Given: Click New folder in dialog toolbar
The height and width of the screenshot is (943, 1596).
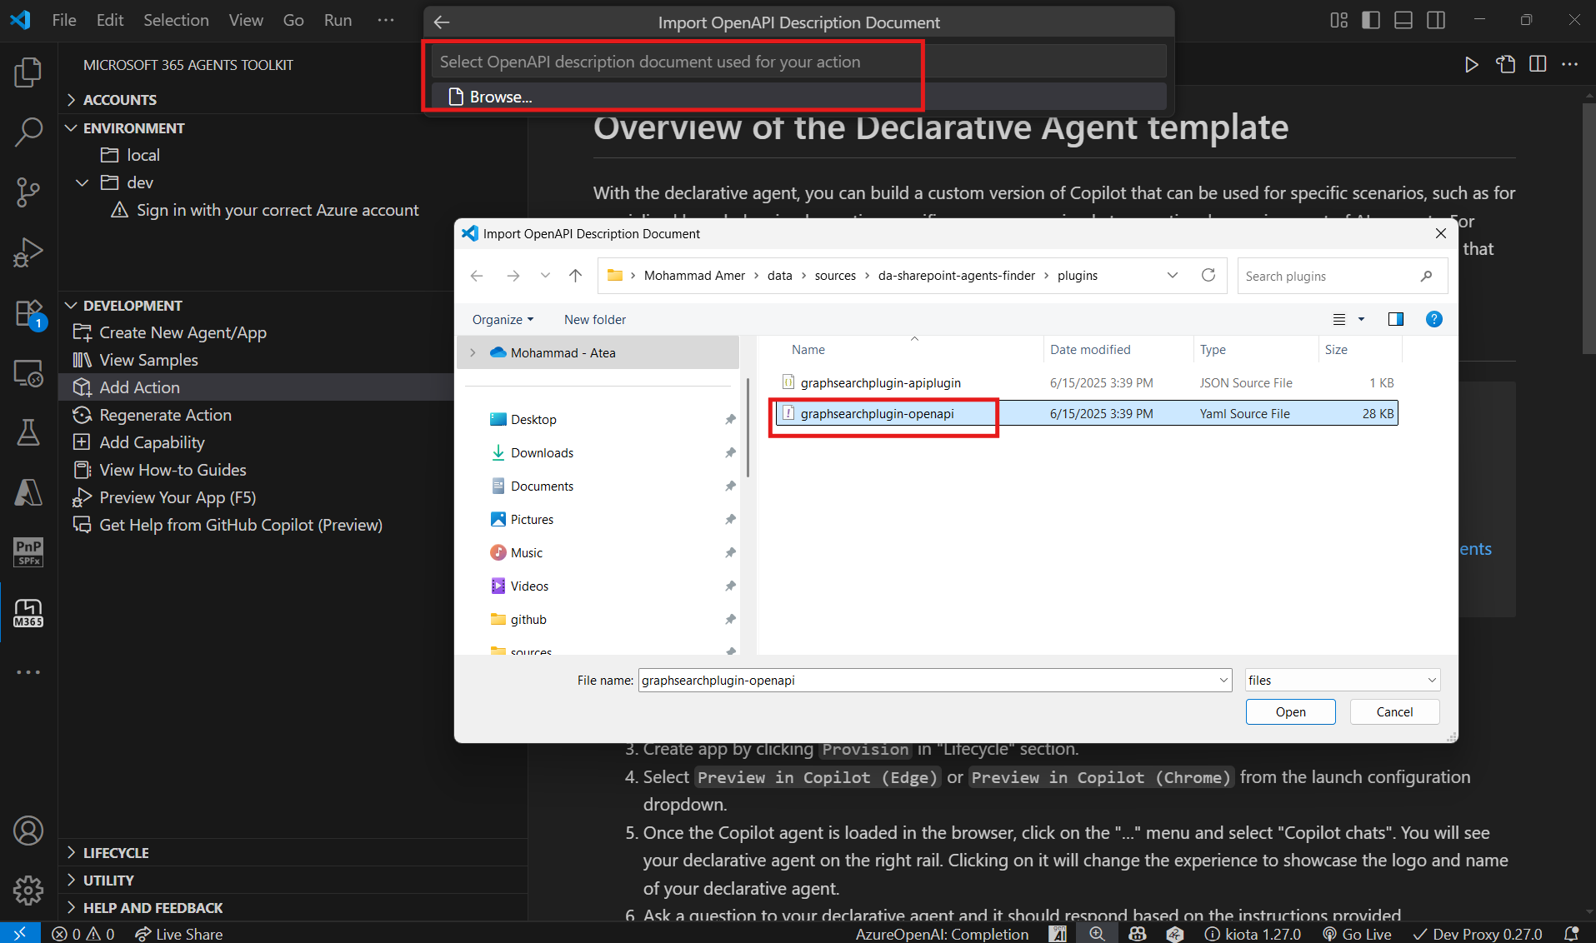Looking at the screenshot, I should click(x=595, y=319).
